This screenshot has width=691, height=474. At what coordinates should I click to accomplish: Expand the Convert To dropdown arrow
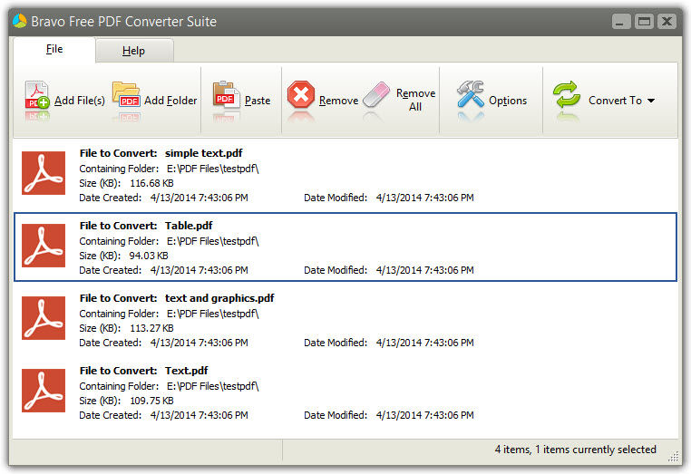[651, 101]
